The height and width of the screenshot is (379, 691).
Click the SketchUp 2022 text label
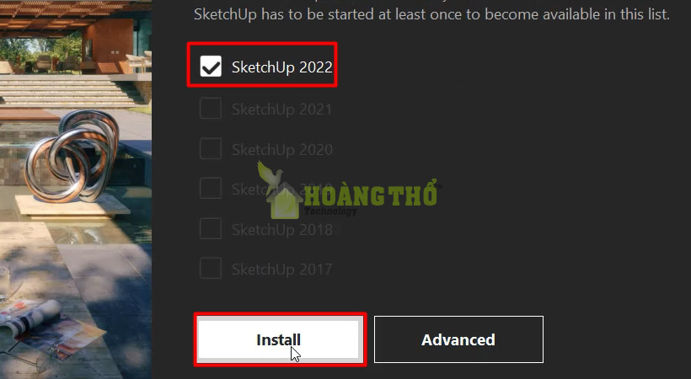[282, 67]
